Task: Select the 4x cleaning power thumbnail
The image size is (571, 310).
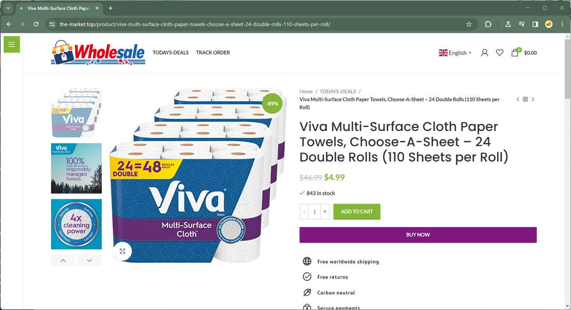Action: coord(76,224)
